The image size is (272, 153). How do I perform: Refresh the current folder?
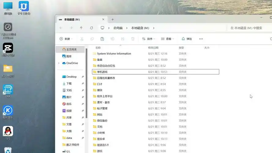[x=91, y=28]
